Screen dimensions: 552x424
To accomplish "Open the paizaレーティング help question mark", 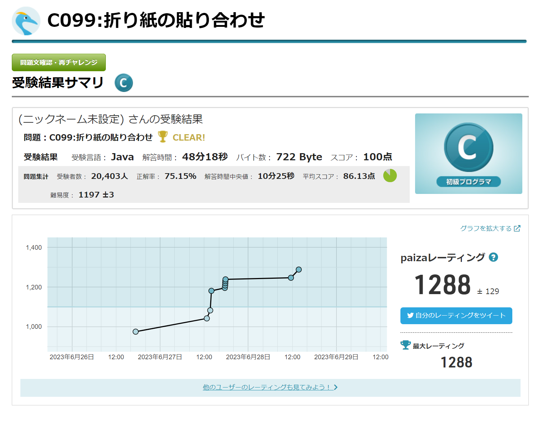I will tap(493, 257).
